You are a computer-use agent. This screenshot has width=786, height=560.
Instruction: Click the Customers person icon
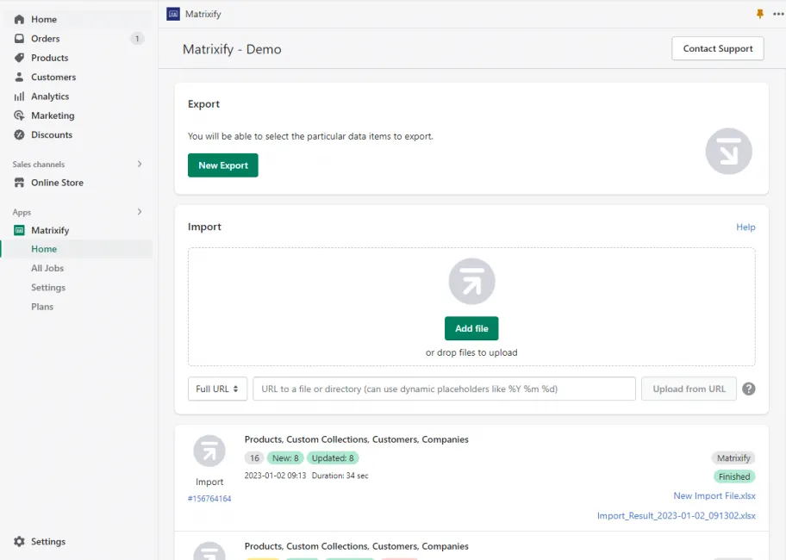19,78
